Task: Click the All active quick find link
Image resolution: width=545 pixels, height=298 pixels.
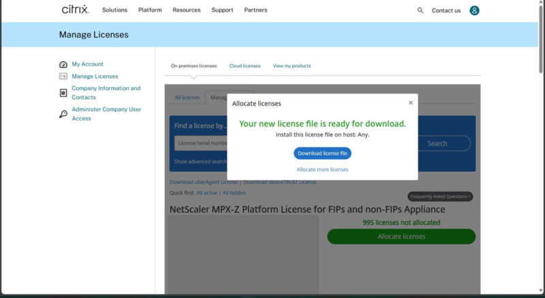Action: (207, 193)
